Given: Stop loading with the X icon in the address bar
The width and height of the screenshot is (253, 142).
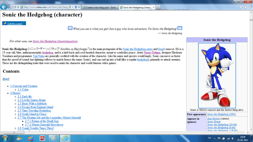Looking at the screenshot, I should (x=18, y=7).
